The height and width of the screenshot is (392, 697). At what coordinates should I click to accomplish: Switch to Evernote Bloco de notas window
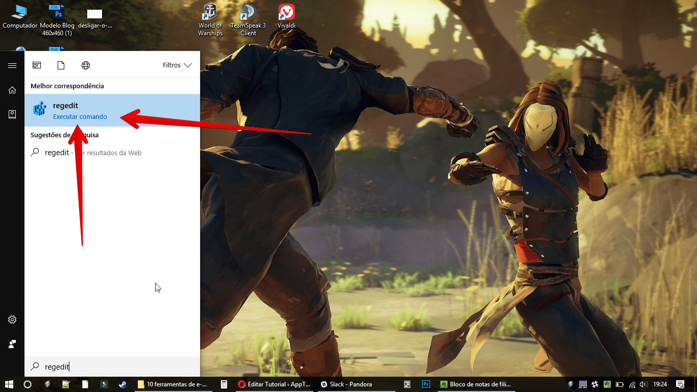point(476,384)
